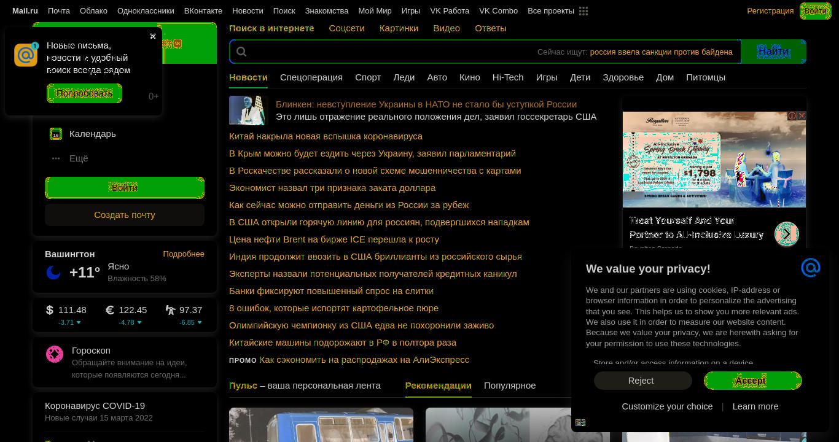This screenshot has width=839, height=442.
Task: Expand the Ещё (more) dots icon
Action: 56,158
